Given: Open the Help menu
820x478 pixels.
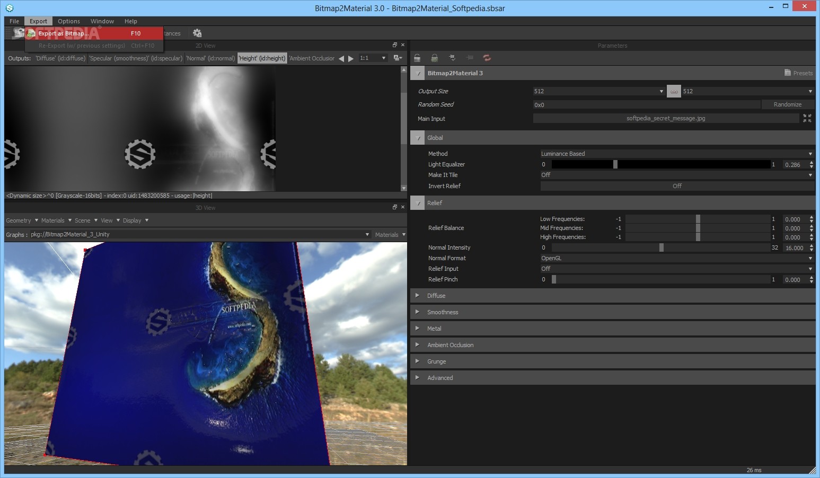Looking at the screenshot, I should 131,21.
